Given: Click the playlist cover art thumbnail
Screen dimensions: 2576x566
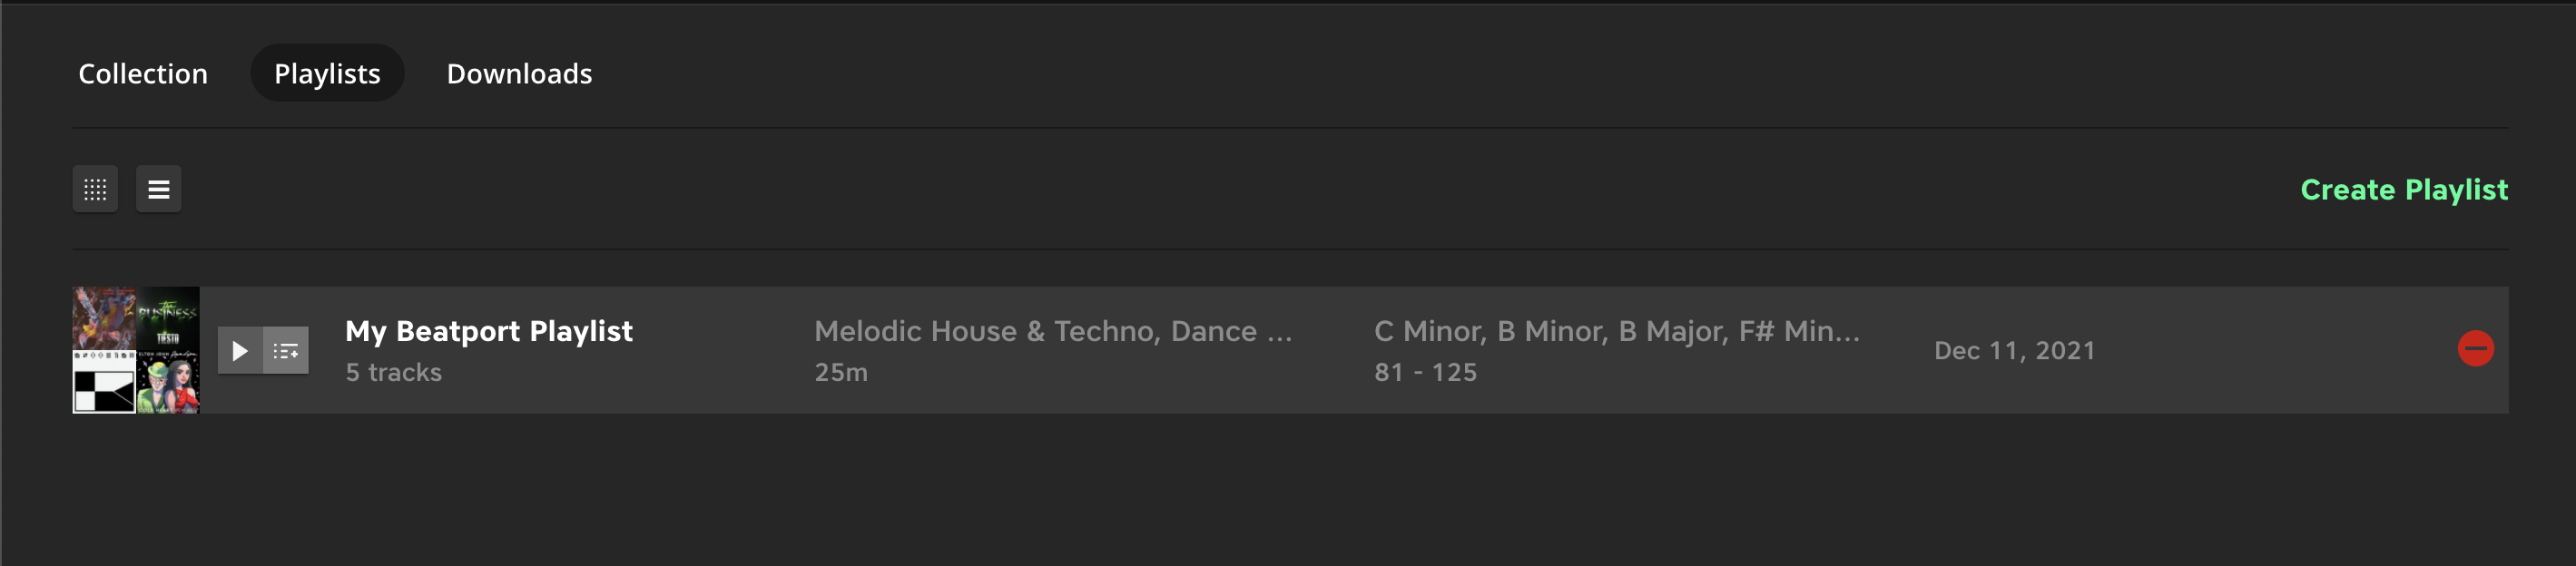Looking at the screenshot, I should tap(136, 350).
